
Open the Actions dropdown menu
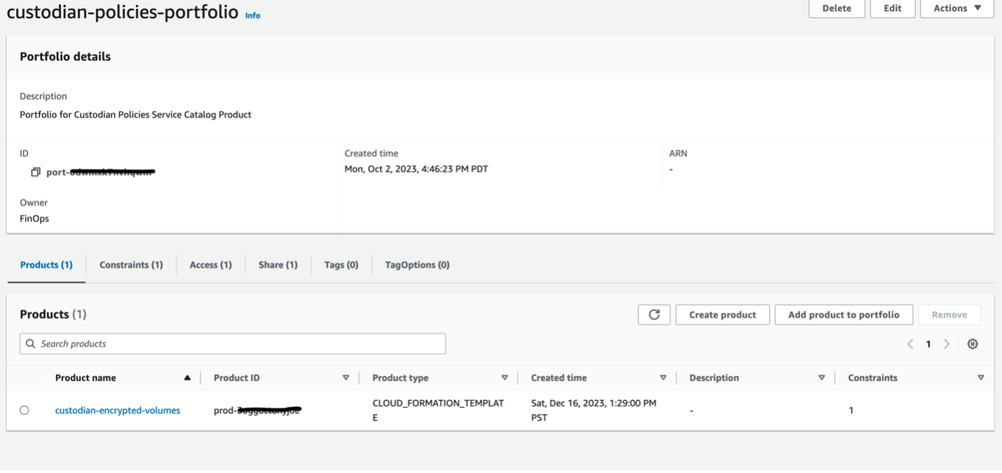click(x=956, y=8)
